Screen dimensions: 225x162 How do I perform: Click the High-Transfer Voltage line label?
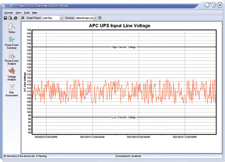pyautogui.click(x=124, y=47)
